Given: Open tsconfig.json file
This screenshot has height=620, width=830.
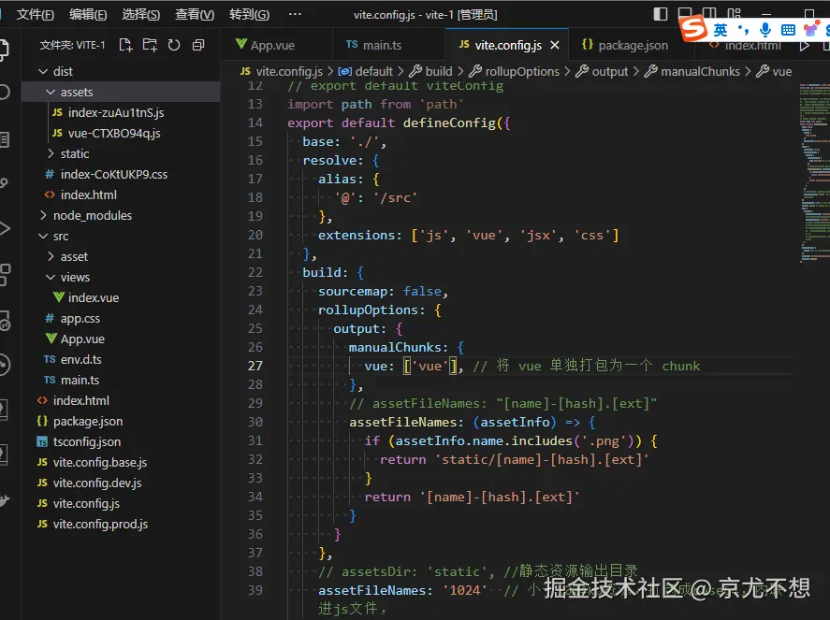Looking at the screenshot, I should pos(121,442).
